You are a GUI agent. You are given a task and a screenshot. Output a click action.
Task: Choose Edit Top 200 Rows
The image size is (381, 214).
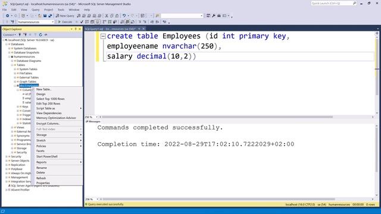[58, 103]
